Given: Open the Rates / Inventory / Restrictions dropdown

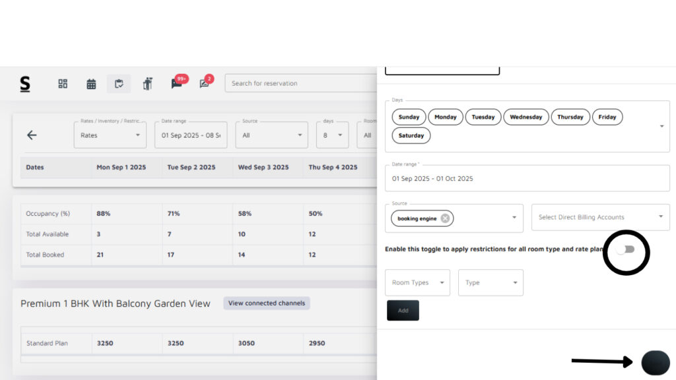Looking at the screenshot, I should [110, 135].
